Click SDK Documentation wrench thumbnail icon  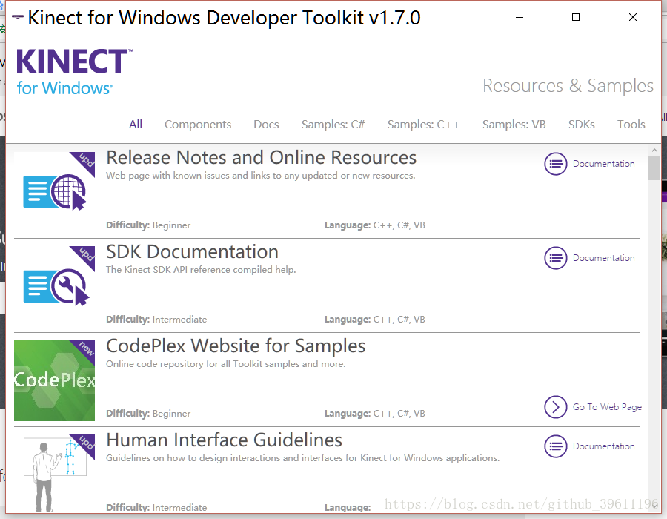[x=56, y=287]
